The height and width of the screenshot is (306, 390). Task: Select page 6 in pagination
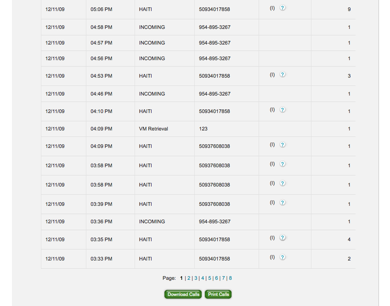coord(216,278)
